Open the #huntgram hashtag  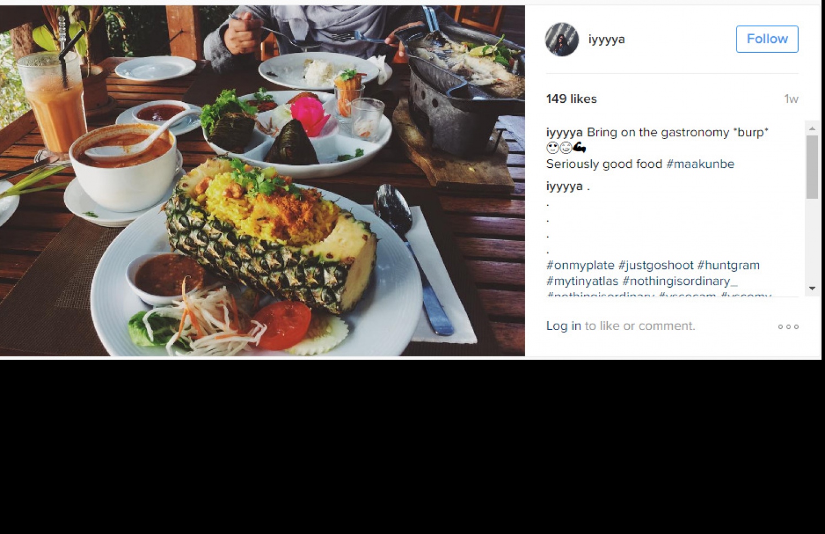tap(728, 265)
